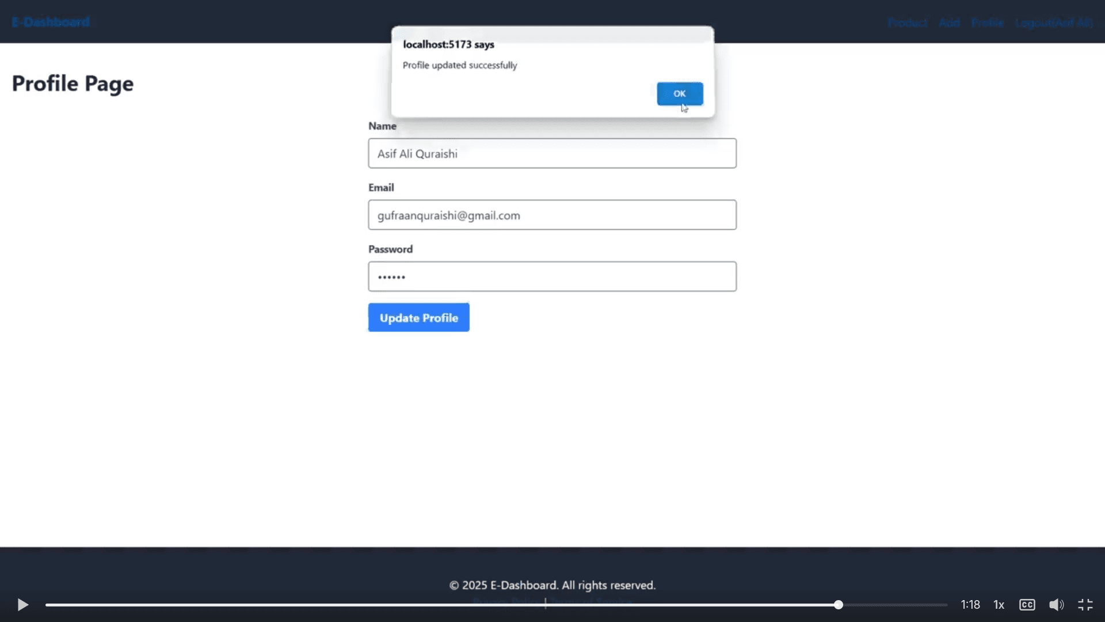Seek to the start of the progress bar

(47, 605)
